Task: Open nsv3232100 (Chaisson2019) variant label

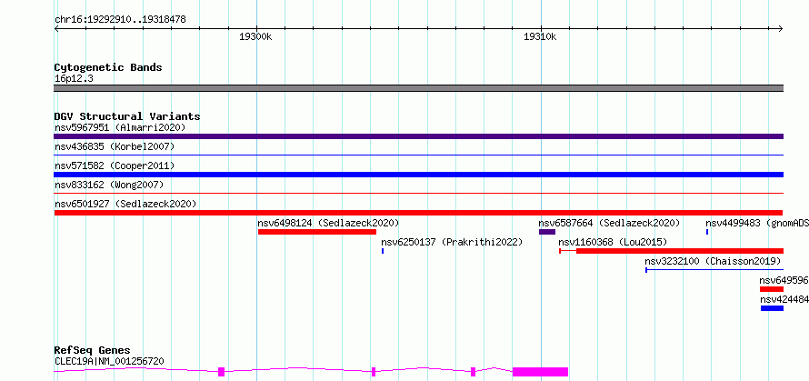Action: pos(713,261)
